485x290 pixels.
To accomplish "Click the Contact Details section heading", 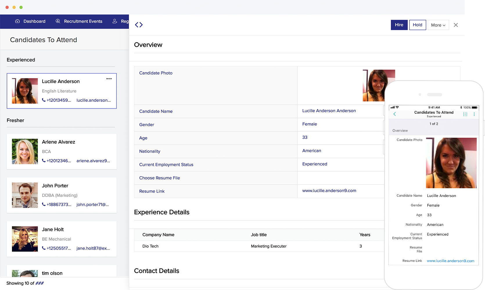I will [x=157, y=271].
